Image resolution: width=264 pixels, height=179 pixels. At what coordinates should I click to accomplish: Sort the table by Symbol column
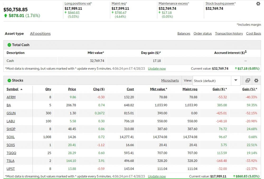pos(12,89)
